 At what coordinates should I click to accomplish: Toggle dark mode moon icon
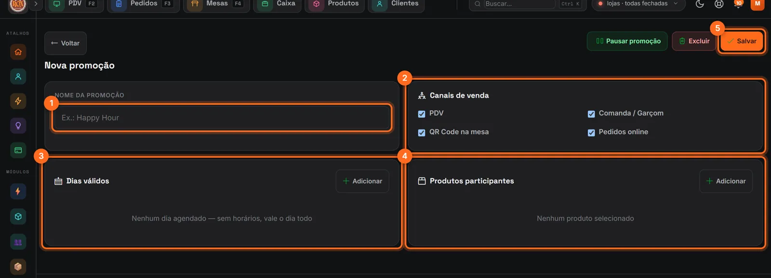700,4
